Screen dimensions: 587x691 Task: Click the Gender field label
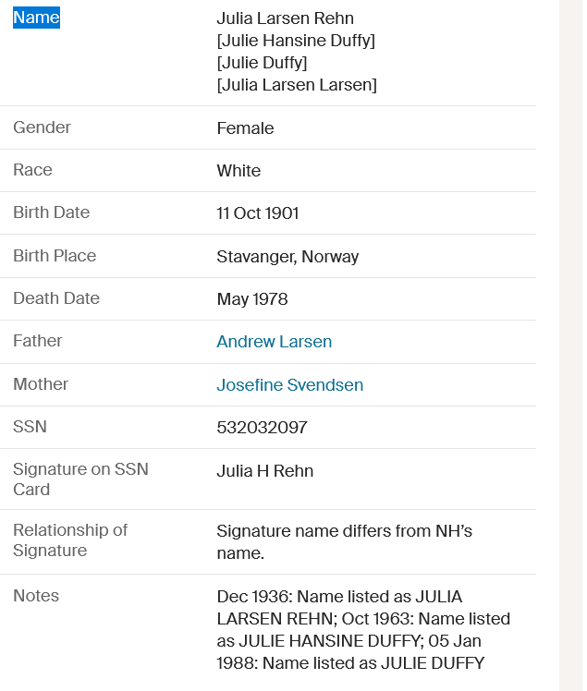[42, 127]
